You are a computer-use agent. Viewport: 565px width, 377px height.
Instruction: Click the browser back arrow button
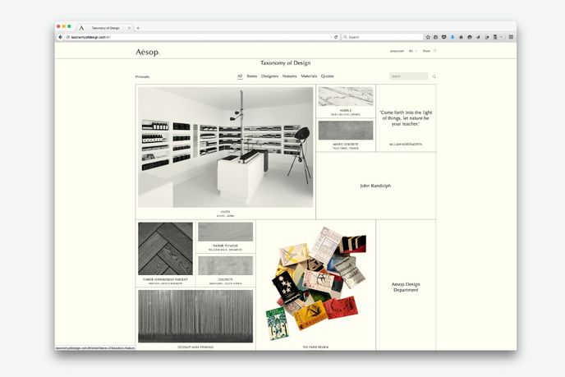pyautogui.click(x=60, y=37)
